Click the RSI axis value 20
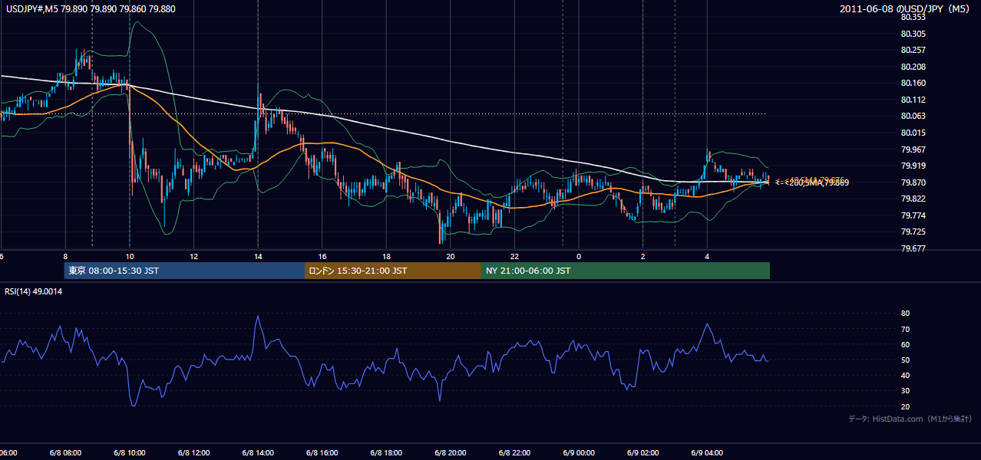This screenshot has width=981, height=460. (905, 406)
